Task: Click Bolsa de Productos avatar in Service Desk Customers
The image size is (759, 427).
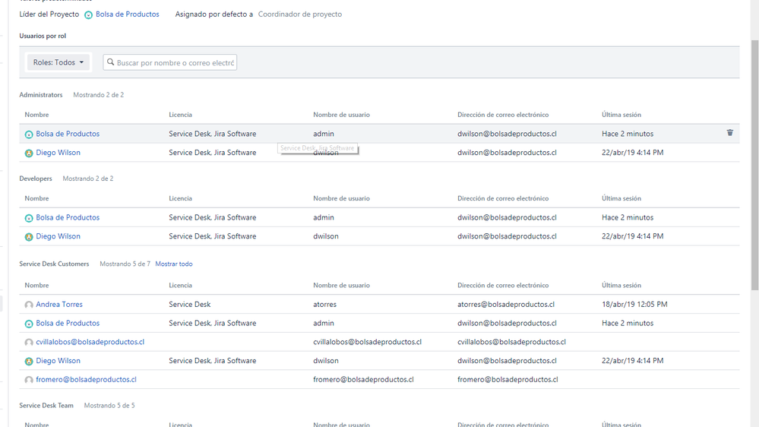Action: pyautogui.click(x=29, y=324)
